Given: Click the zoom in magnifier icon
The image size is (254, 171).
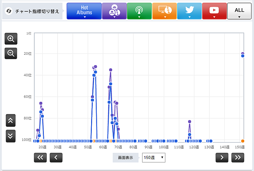Looking at the screenshot, I should [x=11, y=39].
